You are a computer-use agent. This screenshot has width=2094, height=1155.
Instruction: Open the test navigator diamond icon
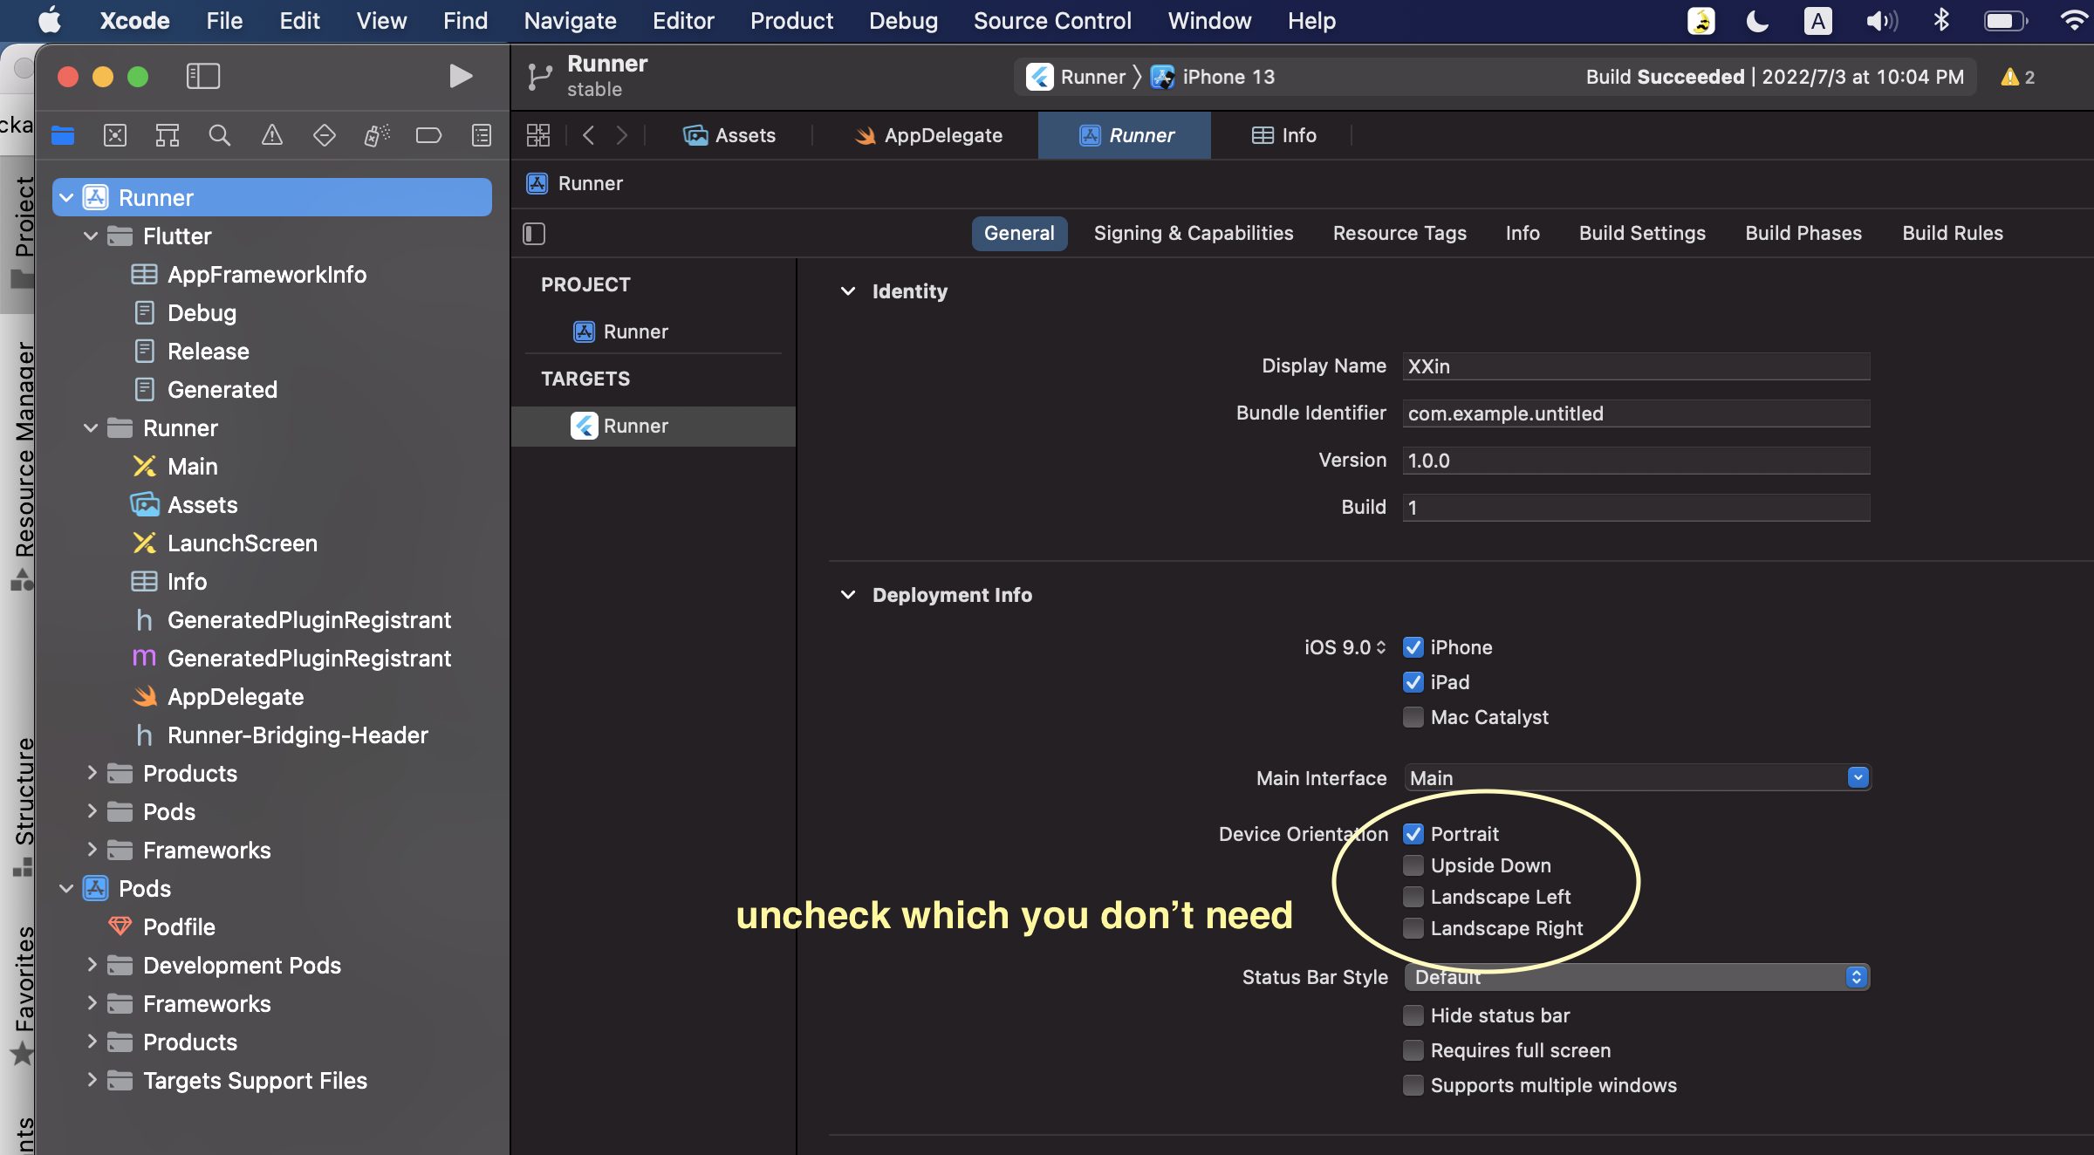coord(325,135)
